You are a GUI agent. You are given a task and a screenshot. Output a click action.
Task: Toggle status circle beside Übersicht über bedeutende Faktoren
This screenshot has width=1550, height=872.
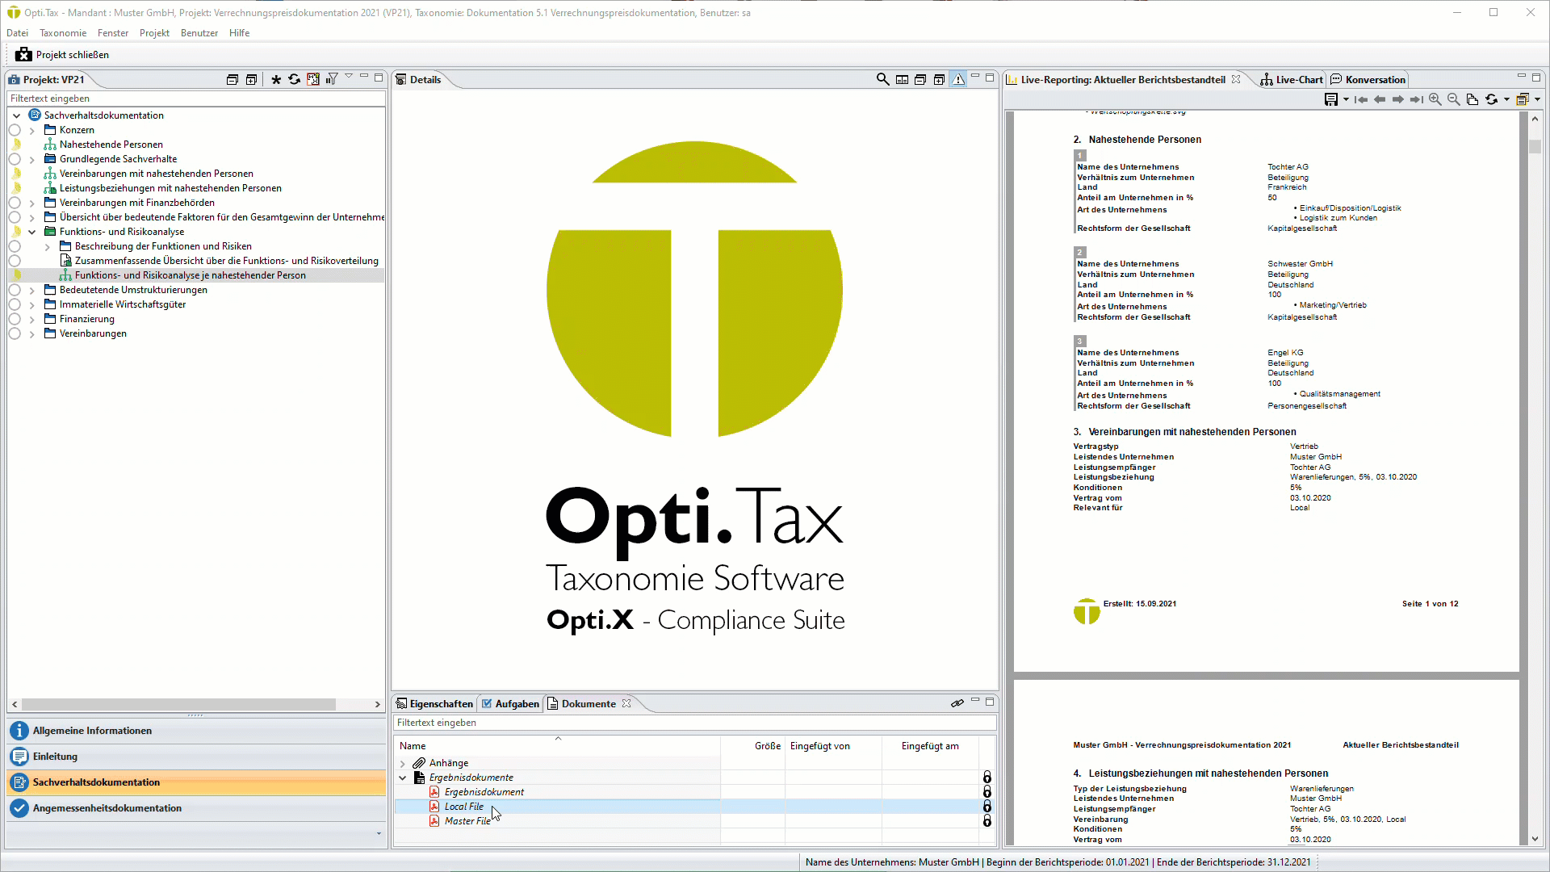(x=15, y=217)
